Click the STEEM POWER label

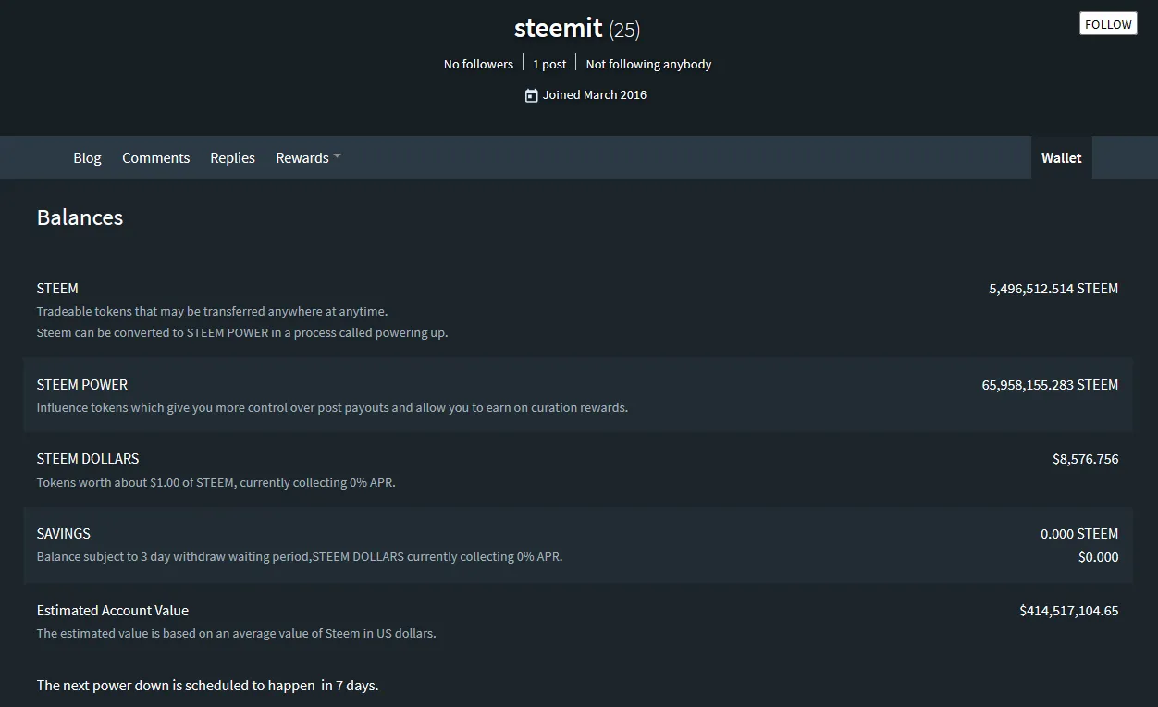click(82, 385)
